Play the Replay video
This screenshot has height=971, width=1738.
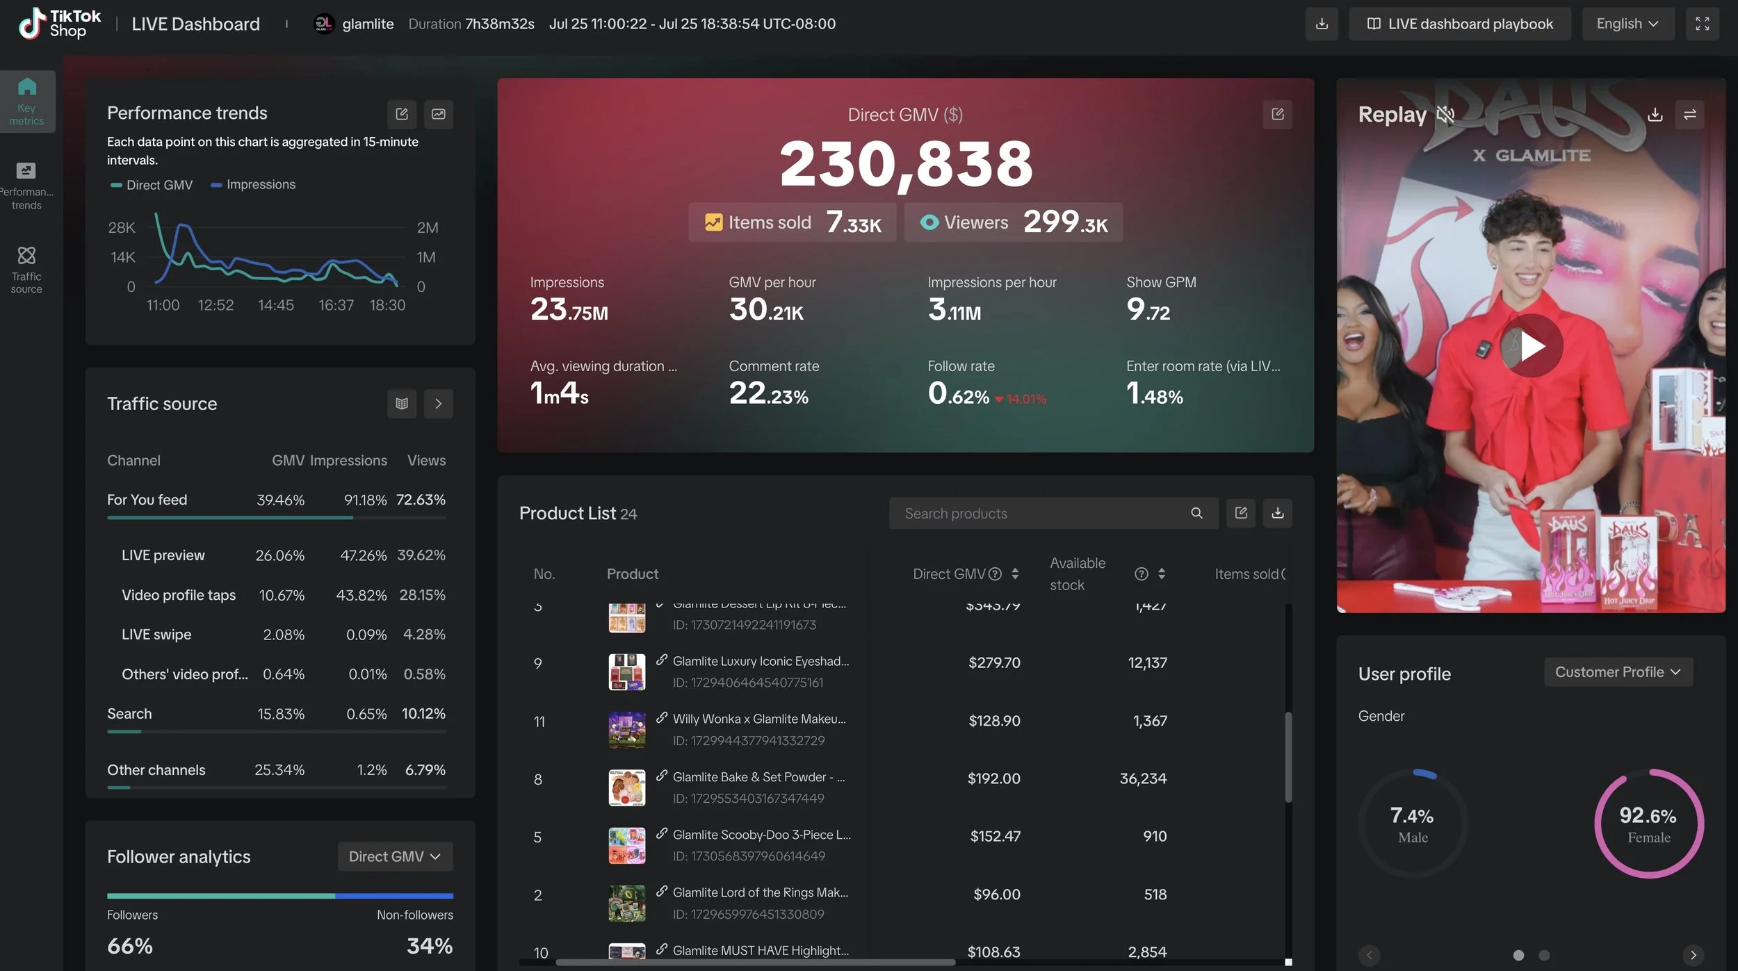tap(1531, 345)
